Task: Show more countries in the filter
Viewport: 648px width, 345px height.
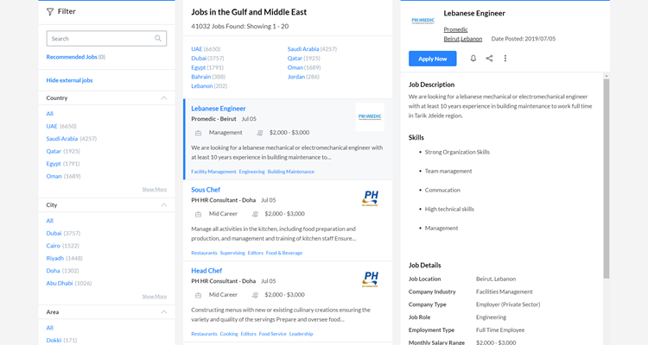Action: coord(154,189)
